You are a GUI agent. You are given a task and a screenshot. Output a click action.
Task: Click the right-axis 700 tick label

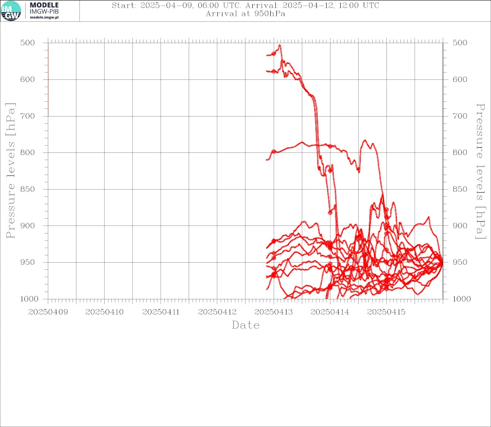(x=460, y=116)
